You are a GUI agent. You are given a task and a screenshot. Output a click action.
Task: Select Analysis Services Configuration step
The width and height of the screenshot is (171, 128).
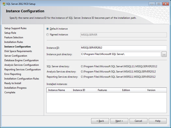22,65
